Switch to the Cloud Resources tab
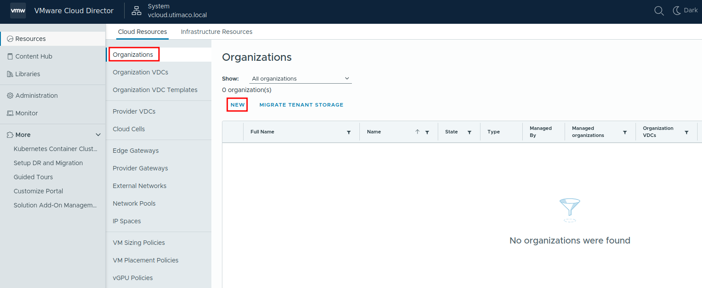Viewport: 702px width, 288px height. click(x=142, y=32)
